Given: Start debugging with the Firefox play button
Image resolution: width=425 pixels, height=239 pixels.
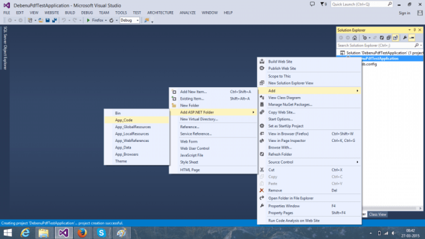Looking at the screenshot, I should pyautogui.click(x=89, y=20).
